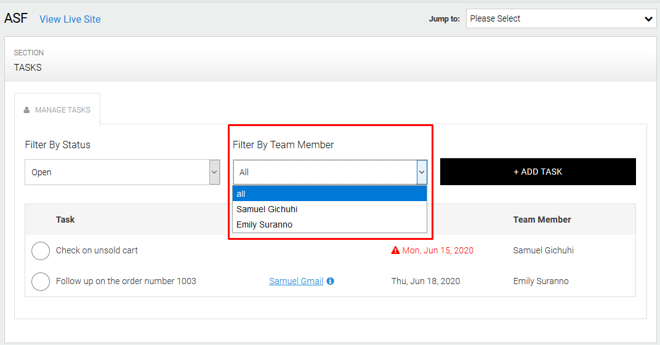
Task: Toggle the circle for order number 1003 task
Action: point(41,282)
